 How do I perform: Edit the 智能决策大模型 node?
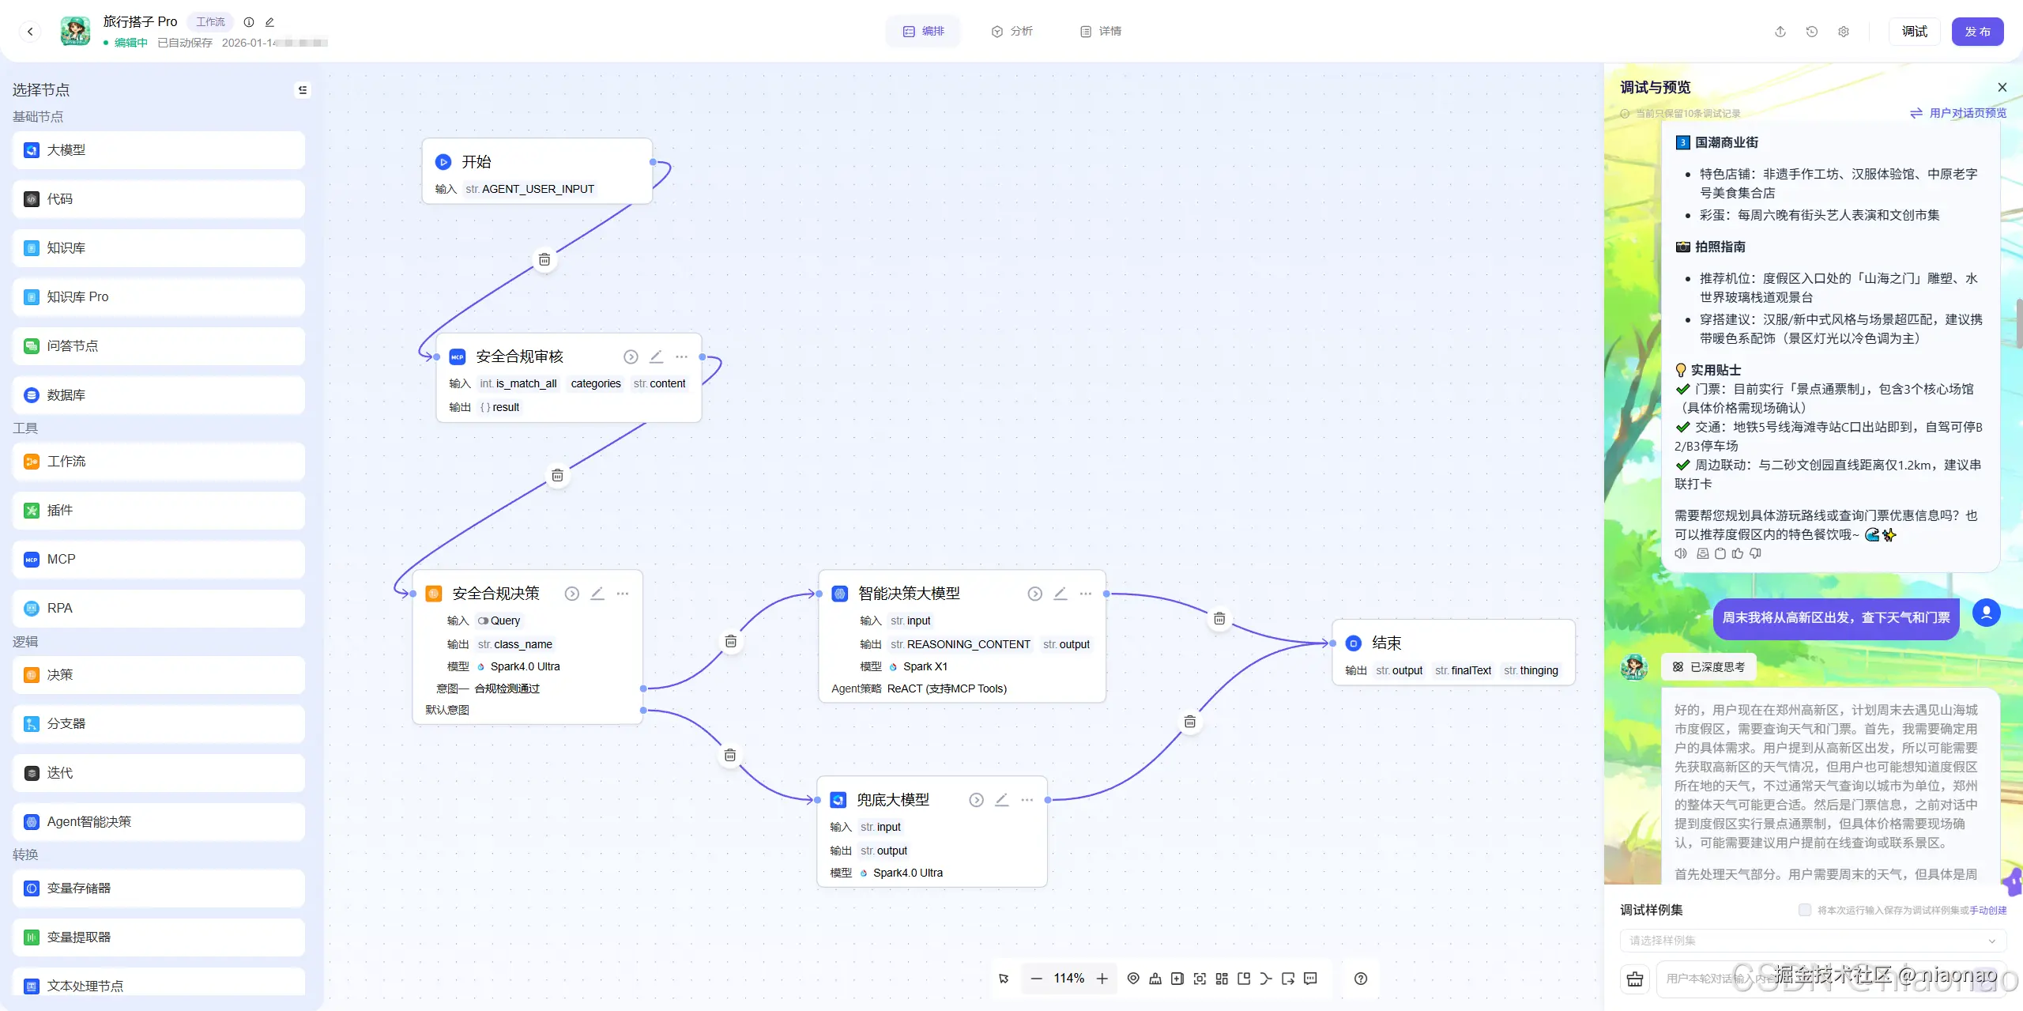[x=1060, y=594]
